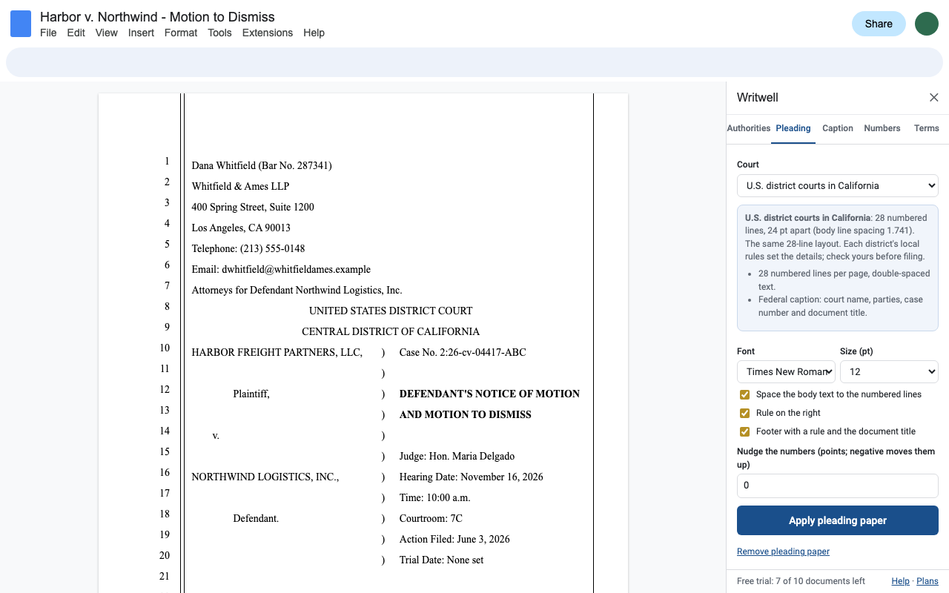Open the View menu
Screen dimensions: 949x593
click(x=107, y=33)
